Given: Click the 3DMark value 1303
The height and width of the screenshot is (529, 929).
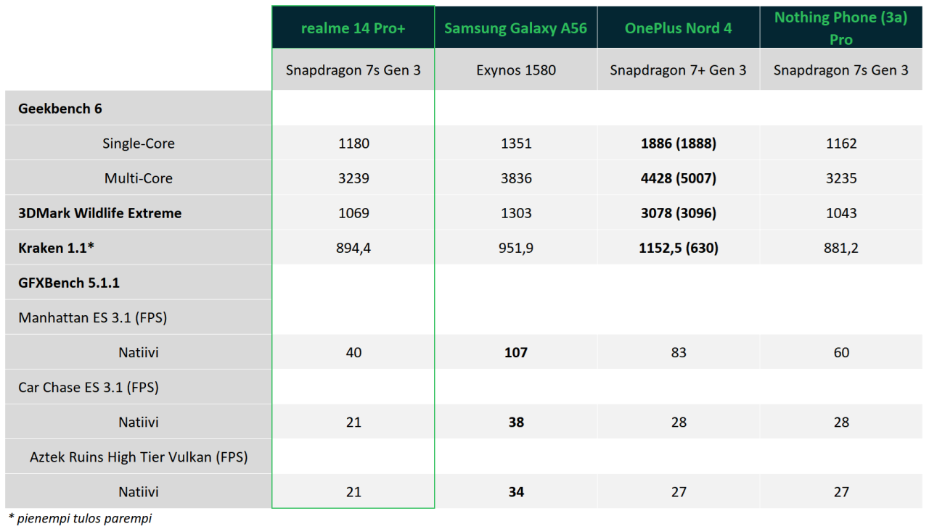Looking at the screenshot, I should pos(516,213).
